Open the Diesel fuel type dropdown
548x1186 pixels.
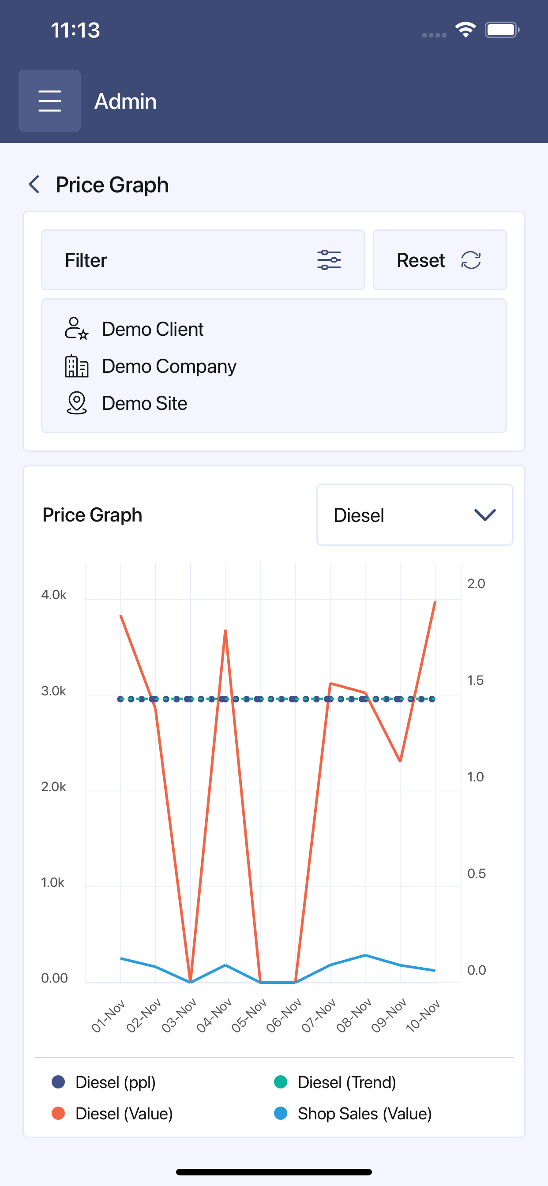point(415,515)
